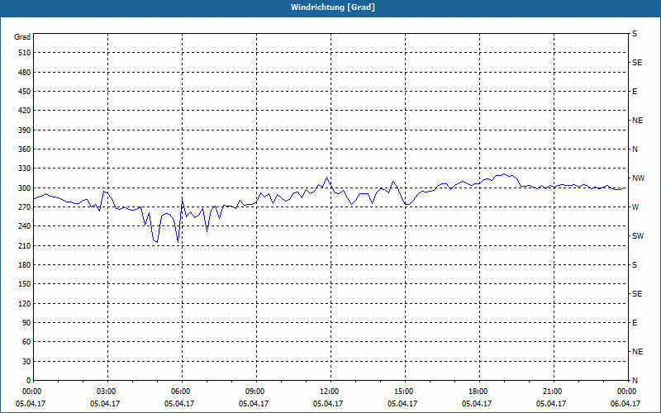Click the S label at the 180 line
Viewport: 661px width, 413px height.
point(635,265)
